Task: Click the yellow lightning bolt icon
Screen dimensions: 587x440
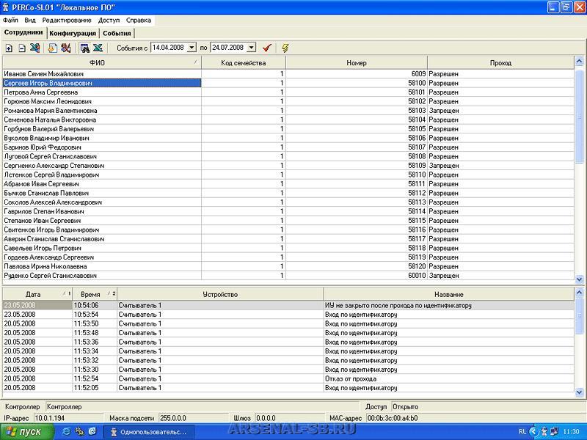Action: point(285,48)
